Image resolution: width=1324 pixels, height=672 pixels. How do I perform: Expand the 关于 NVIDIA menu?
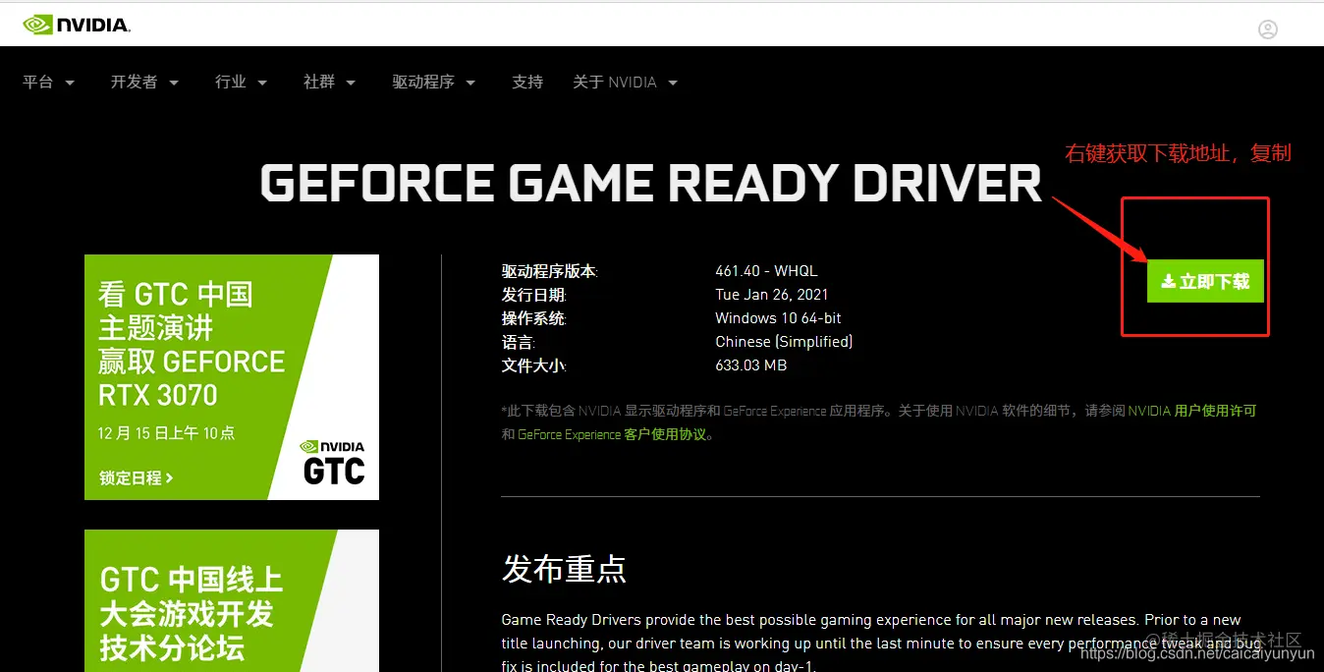(626, 83)
